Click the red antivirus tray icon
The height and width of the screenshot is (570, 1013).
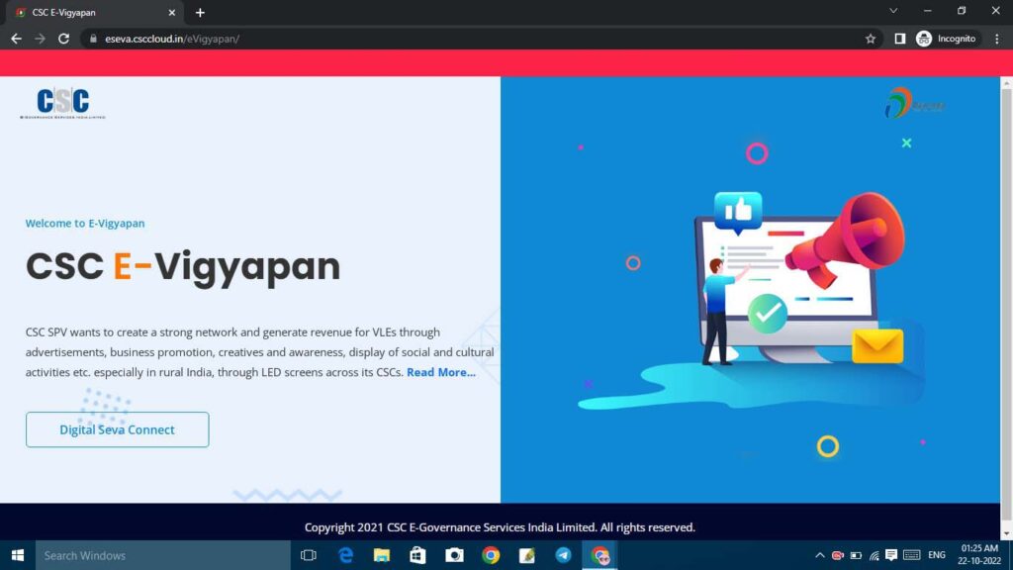coord(838,555)
